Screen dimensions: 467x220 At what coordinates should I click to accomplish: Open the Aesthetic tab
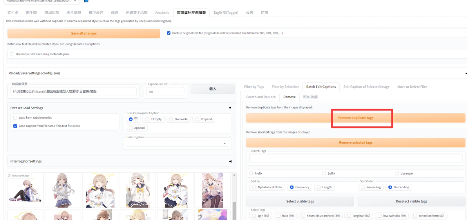[162, 13]
